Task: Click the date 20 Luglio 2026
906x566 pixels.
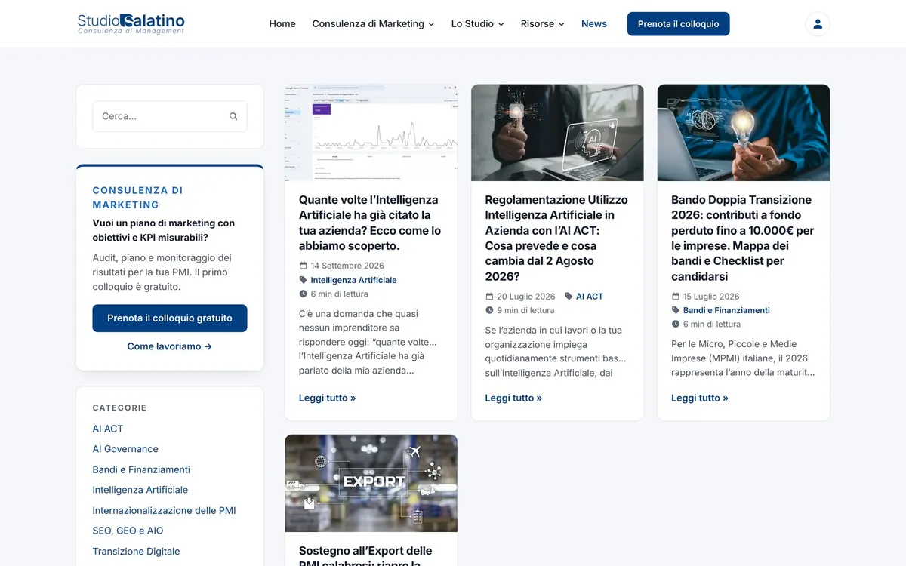Action: click(526, 297)
